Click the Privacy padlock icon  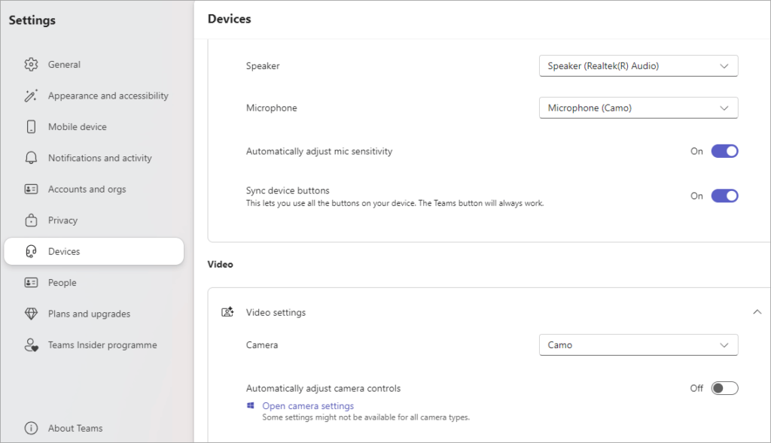[x=31, y=220]
